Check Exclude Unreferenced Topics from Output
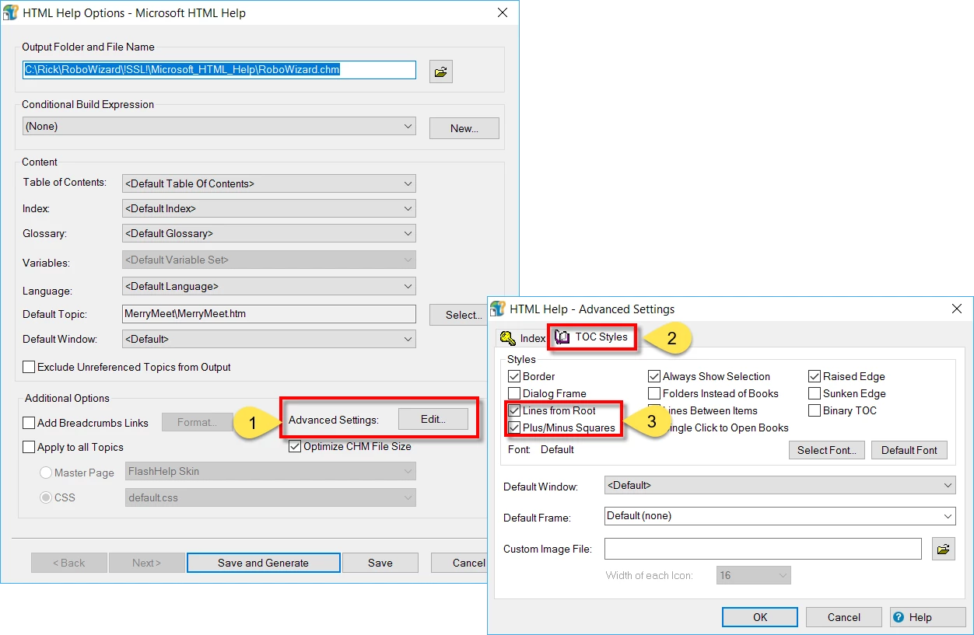 tap(29, 367)
